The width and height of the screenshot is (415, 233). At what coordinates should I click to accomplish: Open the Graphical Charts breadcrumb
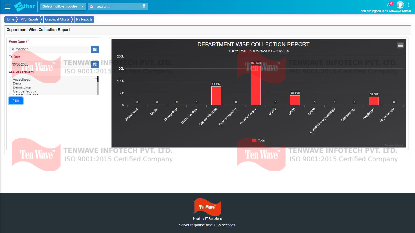57,19
